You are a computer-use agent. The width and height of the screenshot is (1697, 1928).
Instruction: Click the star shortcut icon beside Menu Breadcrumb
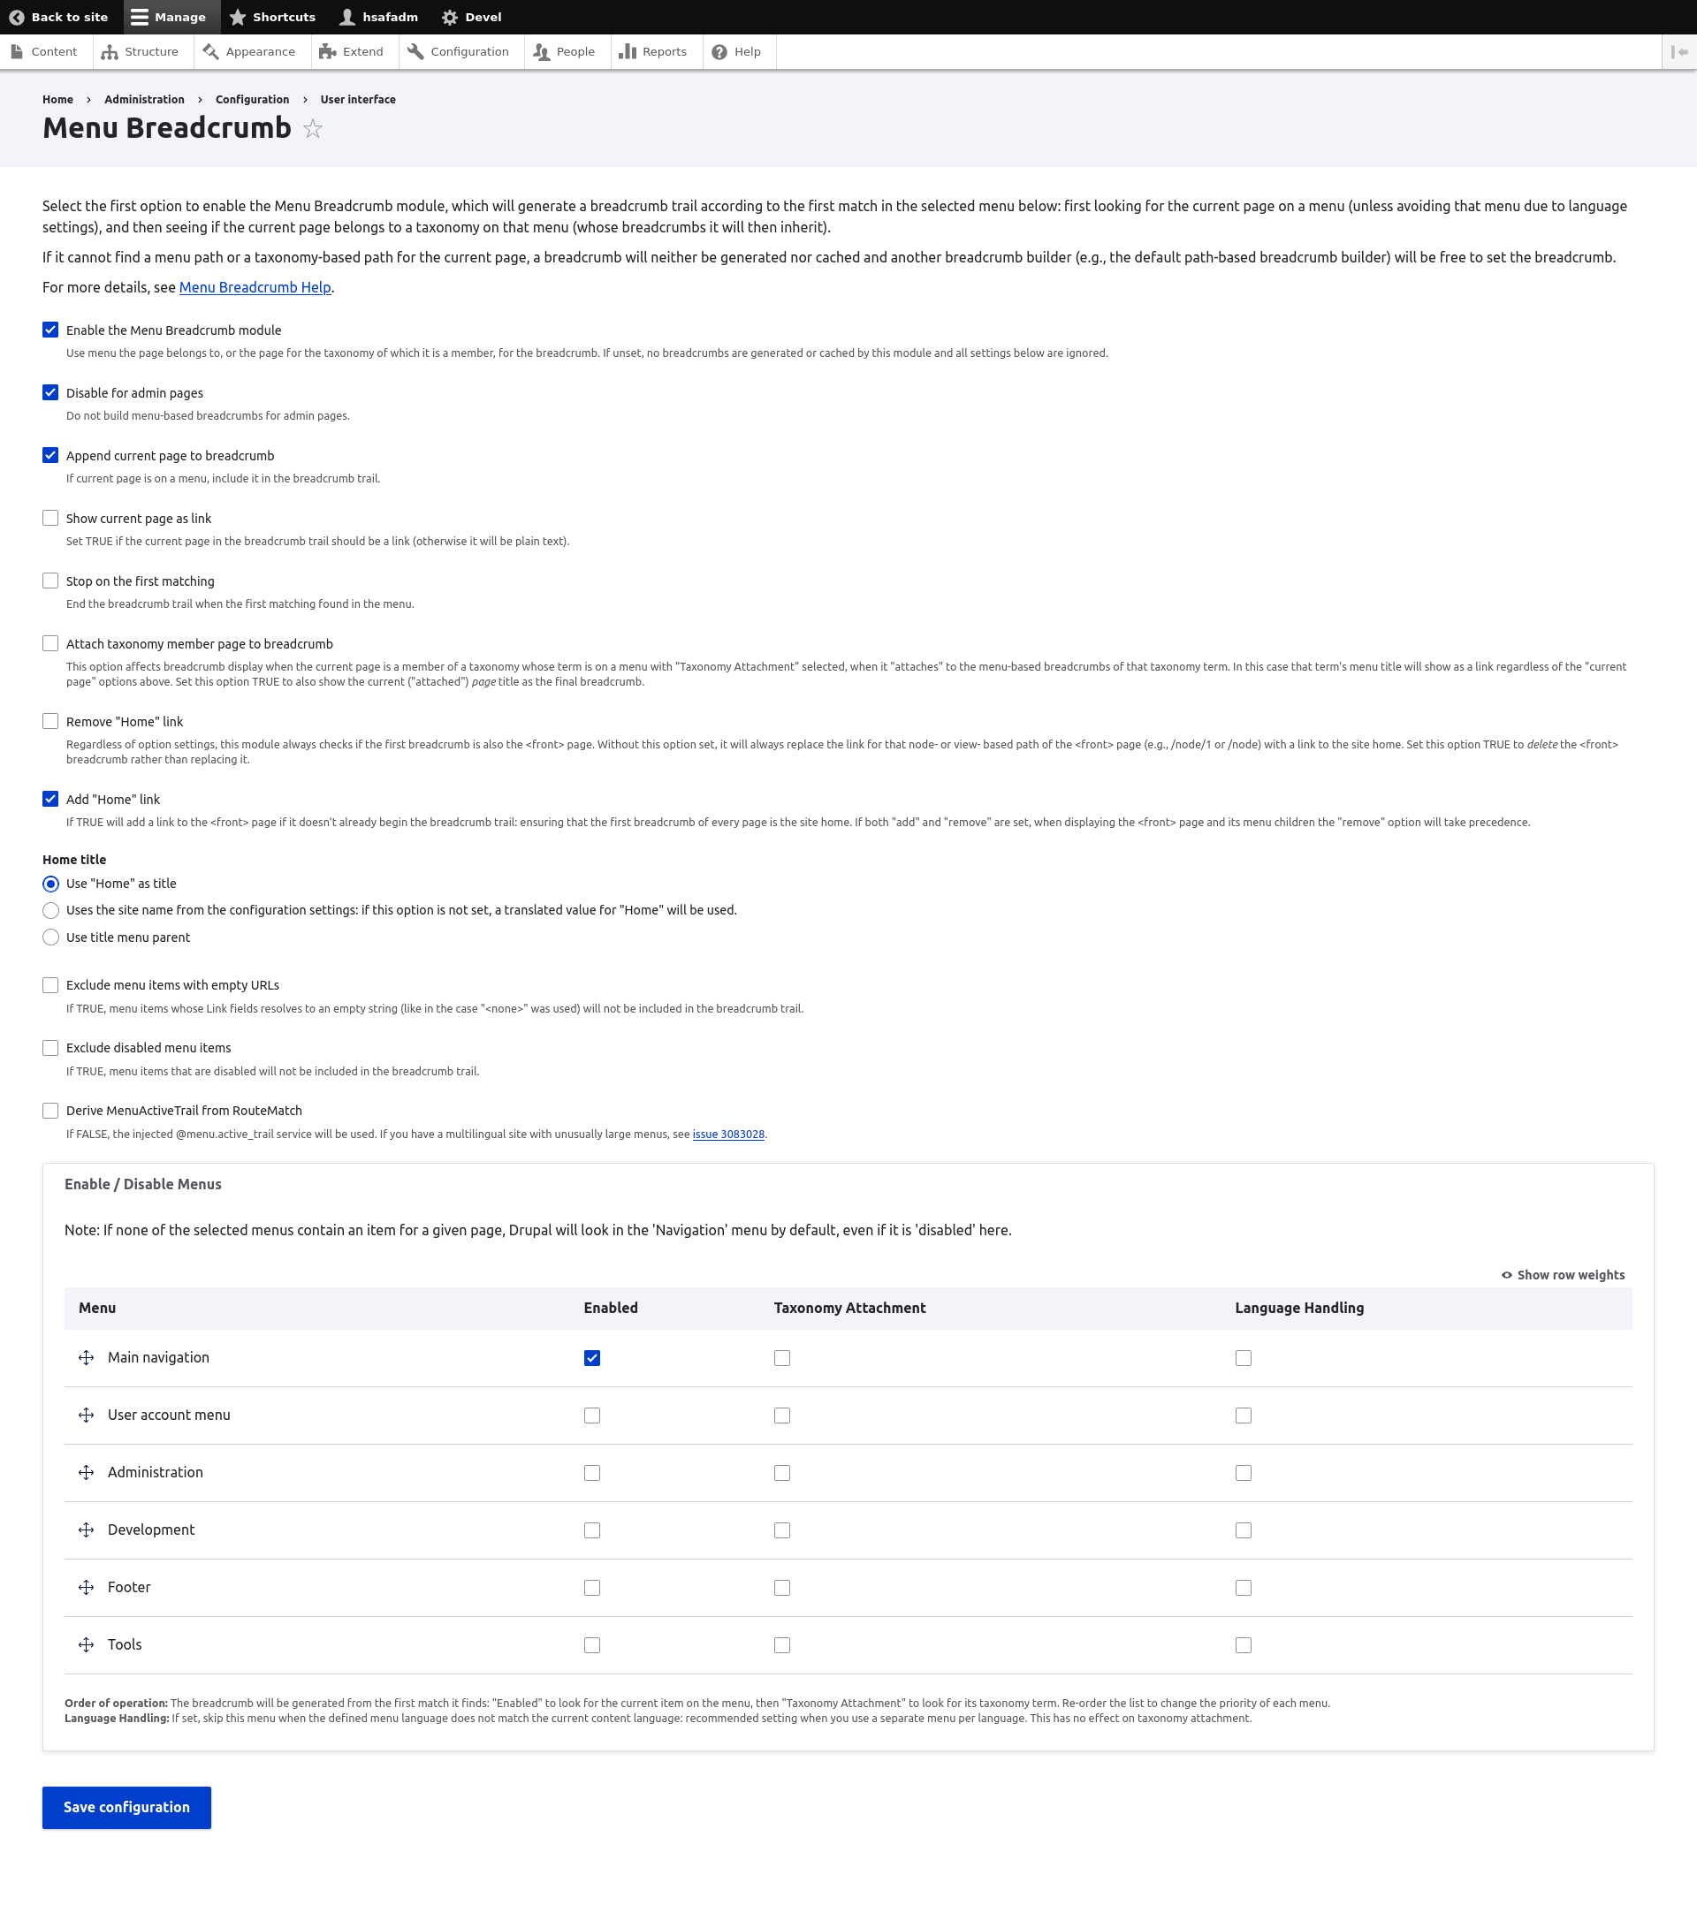[313, 129]
